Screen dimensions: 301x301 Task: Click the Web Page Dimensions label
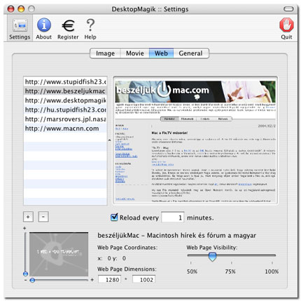127,269
